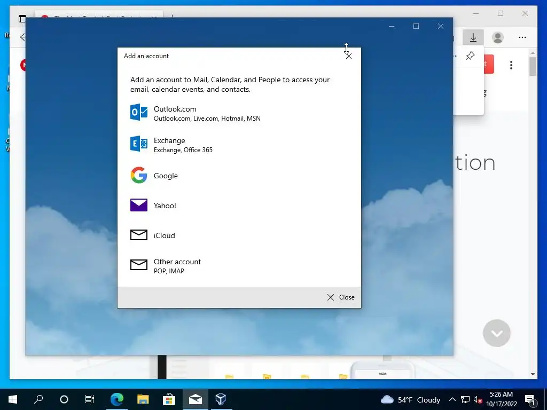Open the Edge profile avatar

(498, 37)
